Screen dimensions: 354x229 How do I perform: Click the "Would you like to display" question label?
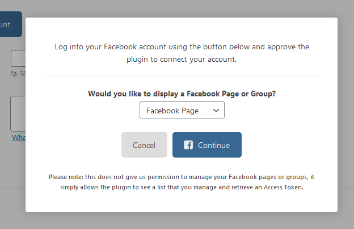pos(182,94)
